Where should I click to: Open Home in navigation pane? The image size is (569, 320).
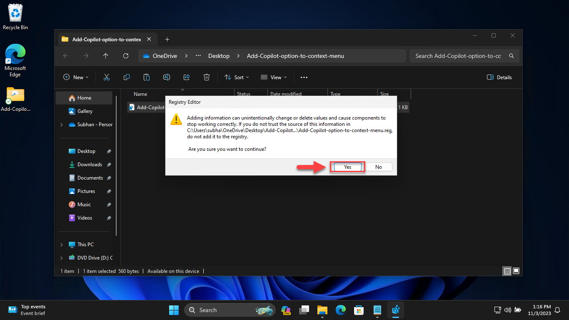coord(84,98)
